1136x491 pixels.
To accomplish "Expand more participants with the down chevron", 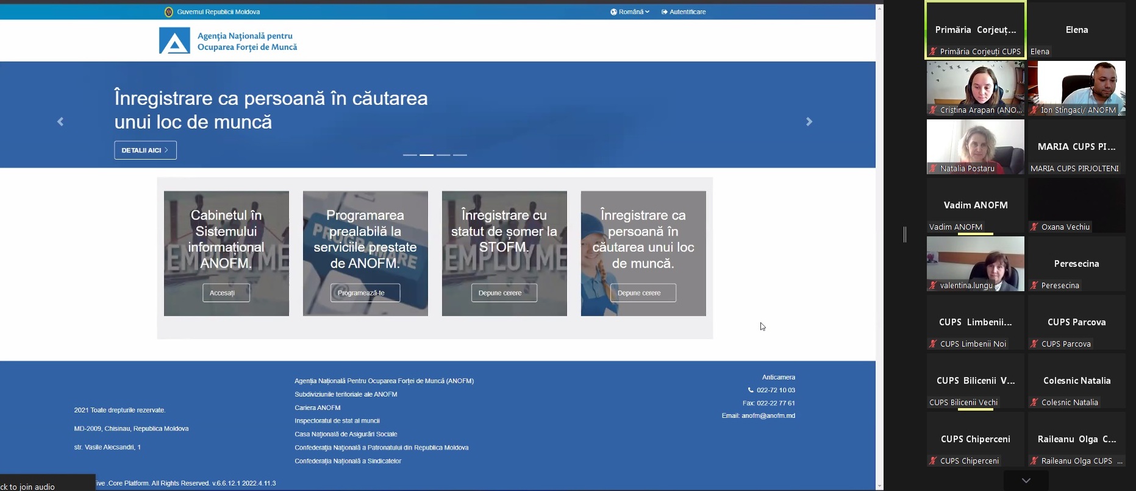I will point(1026,481).
